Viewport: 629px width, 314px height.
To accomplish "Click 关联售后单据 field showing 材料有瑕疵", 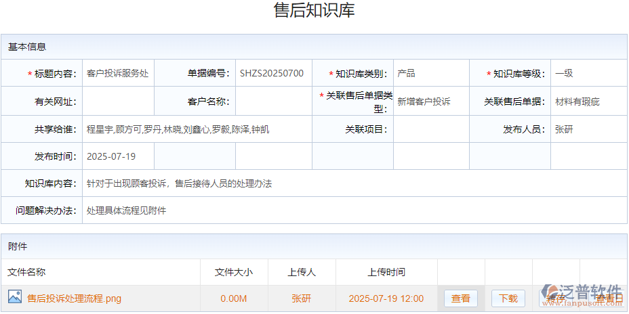I will pyautogui.click(x=588, y=102).
